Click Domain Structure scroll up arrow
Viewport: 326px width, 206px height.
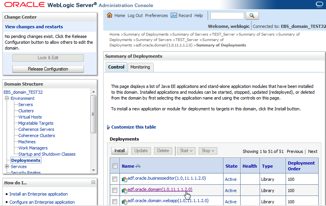point(94,92)
